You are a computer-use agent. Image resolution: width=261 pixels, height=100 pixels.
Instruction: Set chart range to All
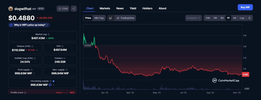coord(234,18)
